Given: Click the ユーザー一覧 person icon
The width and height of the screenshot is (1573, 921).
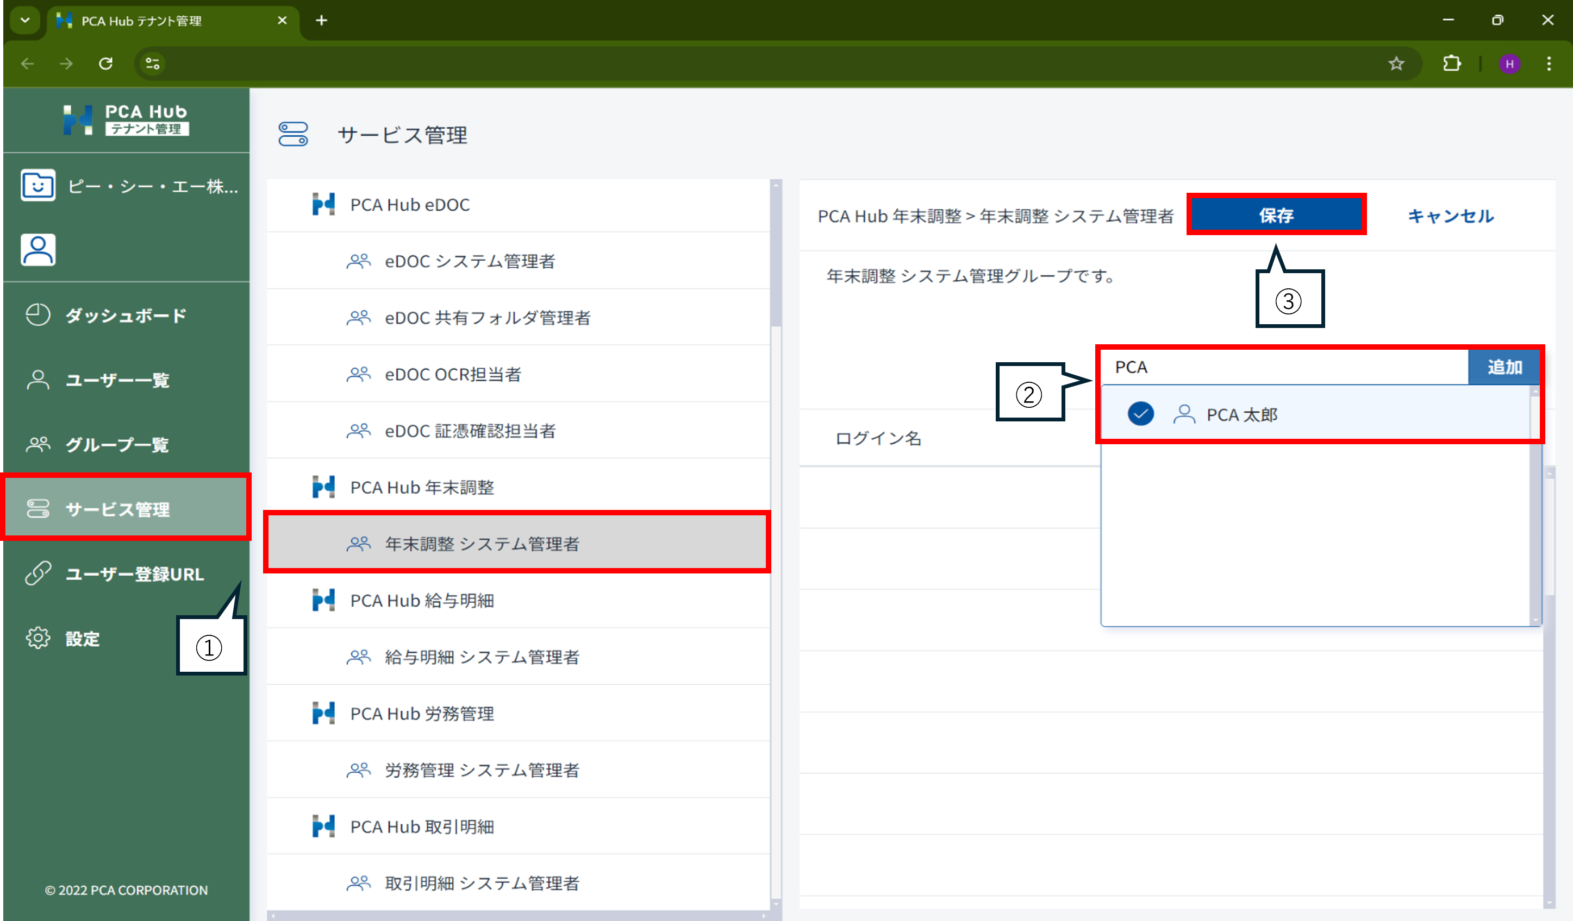Looking at the screenshot, I should click(x=38, y=380).
